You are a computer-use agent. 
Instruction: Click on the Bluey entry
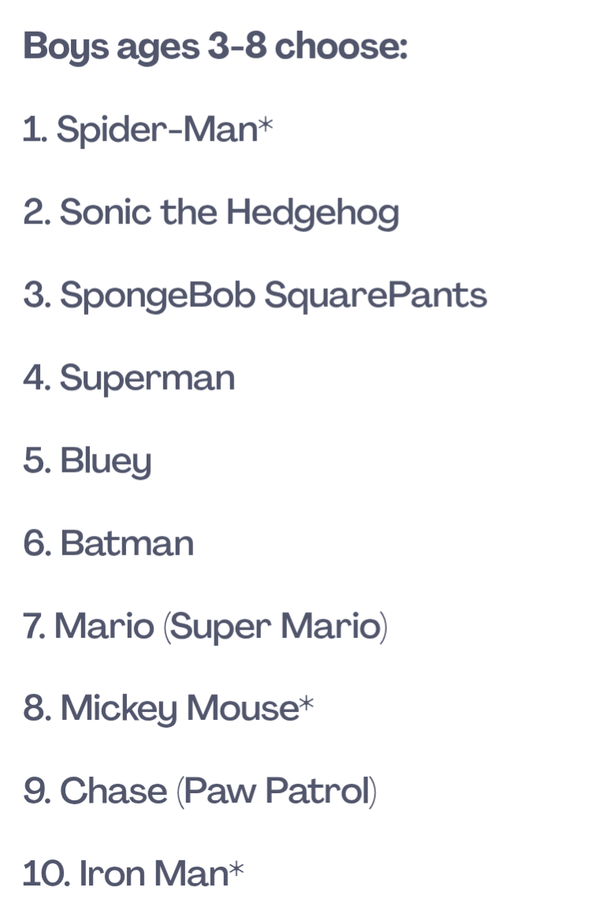[87, 462]
